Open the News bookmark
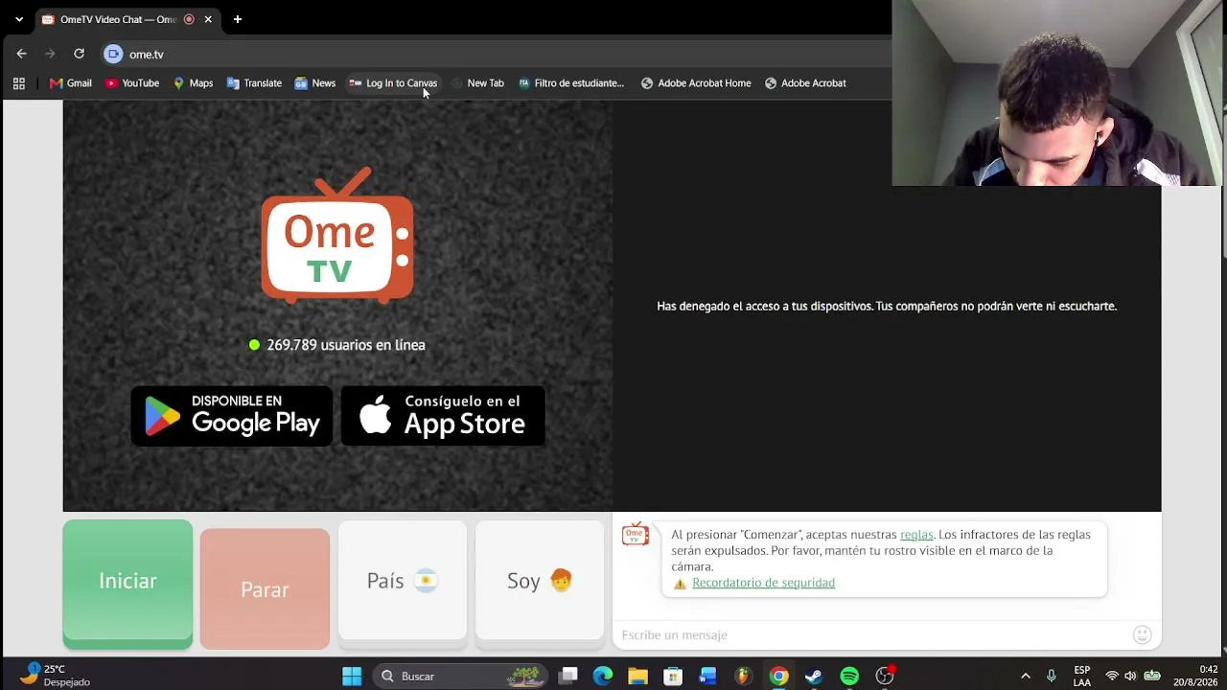 tap(315, 83)
